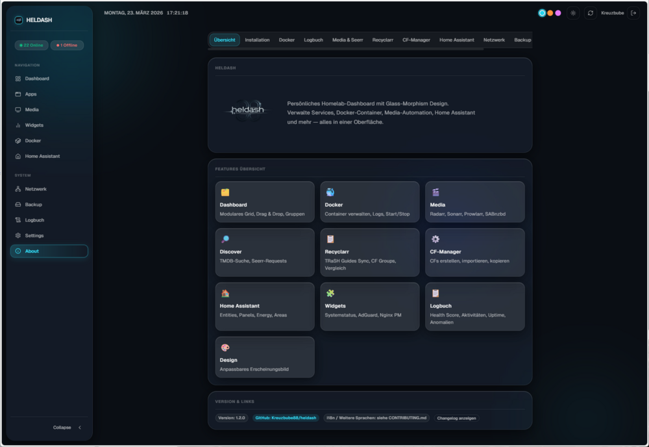Click 'Container verwalten, Logs, Start/Stop' text

click(367, 214)
